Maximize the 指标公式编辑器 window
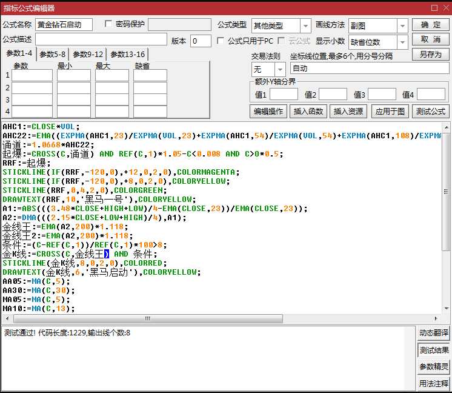 click(x=434, y=8)
